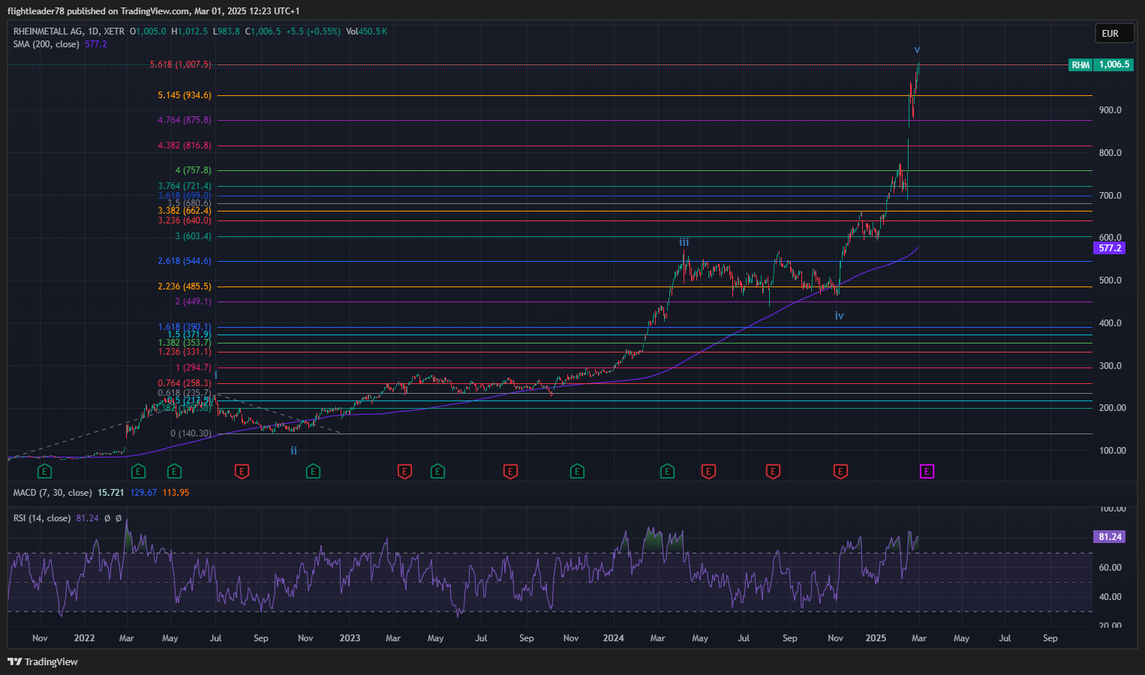
Task: Click the 2024 label on the time axis
Action: [614, 638]
